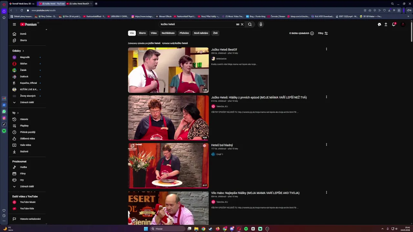
Task: Open info icon next to O těchto výsledcích
Action: pos(312,33)
